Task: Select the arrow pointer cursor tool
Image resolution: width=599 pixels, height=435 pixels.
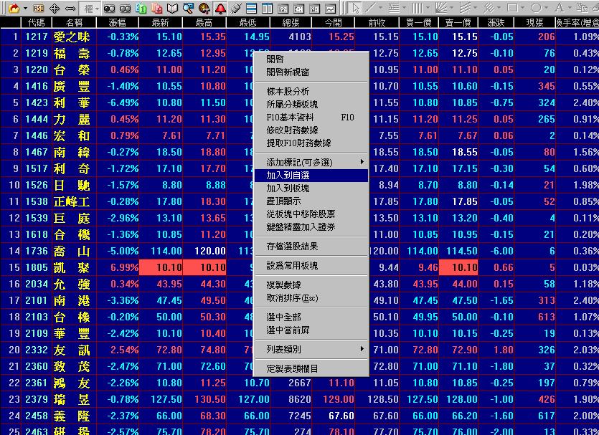Action: [354, 8]
